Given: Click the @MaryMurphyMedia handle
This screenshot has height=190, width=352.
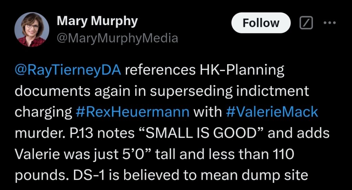Looking at the screenshot, I should point(117,38).
